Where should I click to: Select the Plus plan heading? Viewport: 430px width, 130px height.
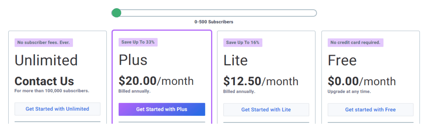[133, 60]
